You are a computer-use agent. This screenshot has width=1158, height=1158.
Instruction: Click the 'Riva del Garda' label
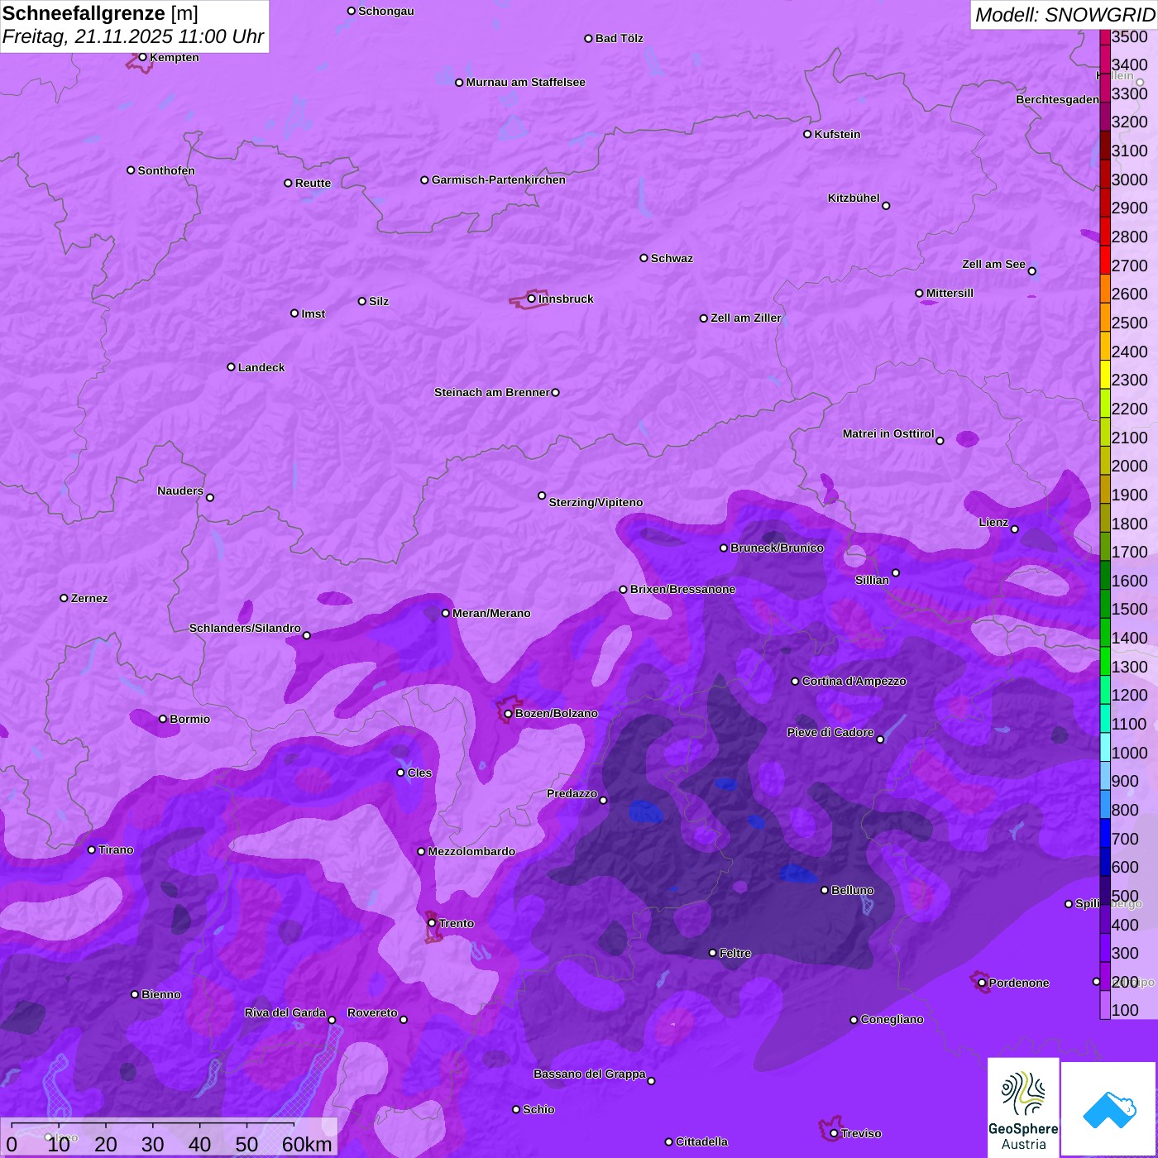click(x=285, y=1012)
